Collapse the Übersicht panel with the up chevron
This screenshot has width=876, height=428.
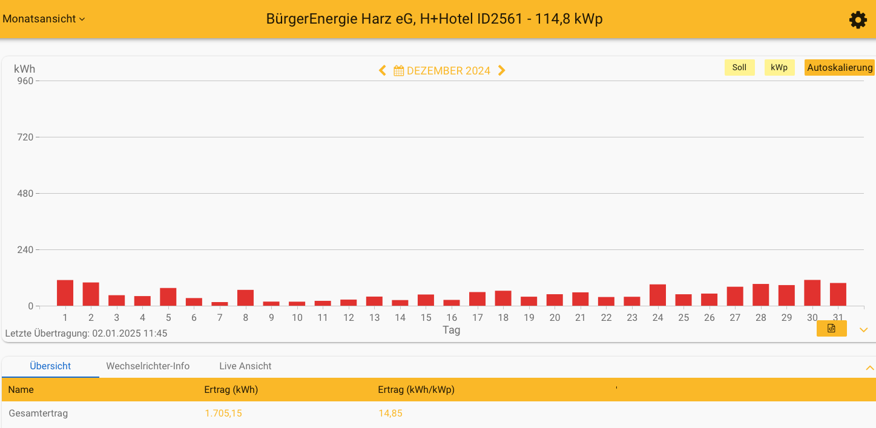click(869, 367)
